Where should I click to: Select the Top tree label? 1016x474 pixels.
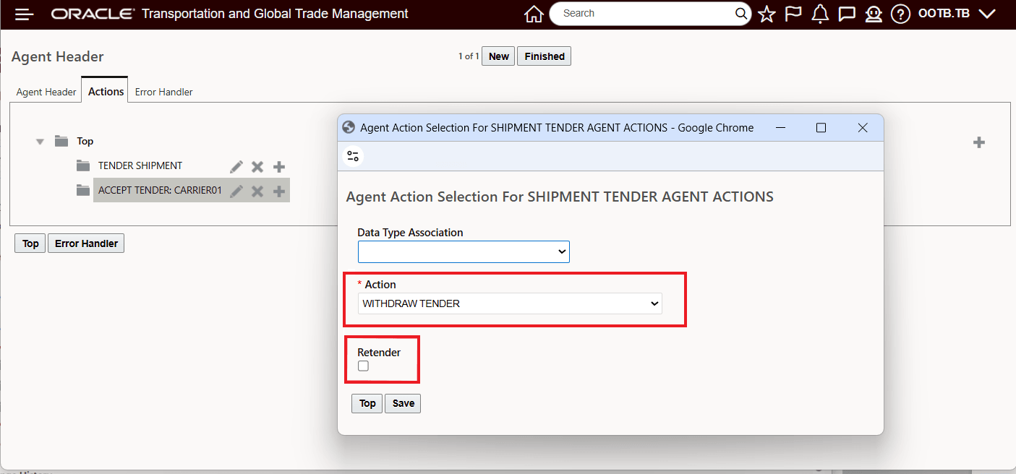coord(85,141)
